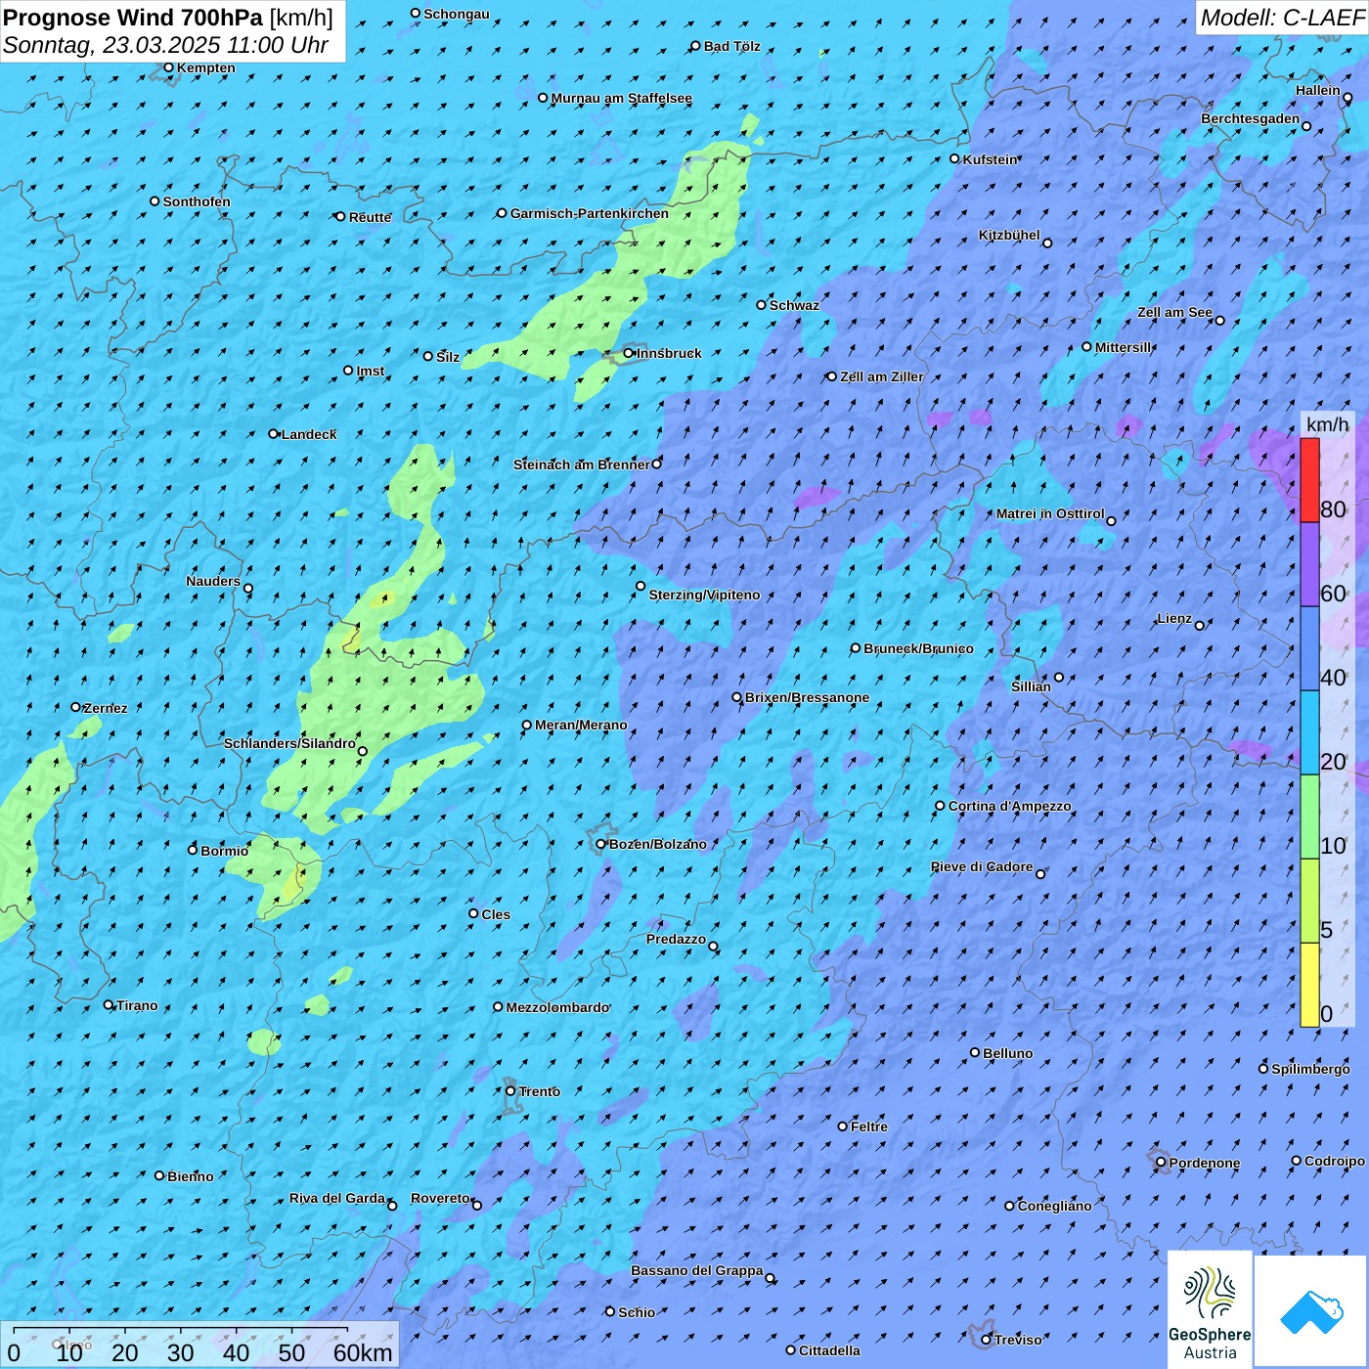Click the Predazzo city label
The width and height of the screenshot is (1369, 1369).
click(x=676, y=939)
